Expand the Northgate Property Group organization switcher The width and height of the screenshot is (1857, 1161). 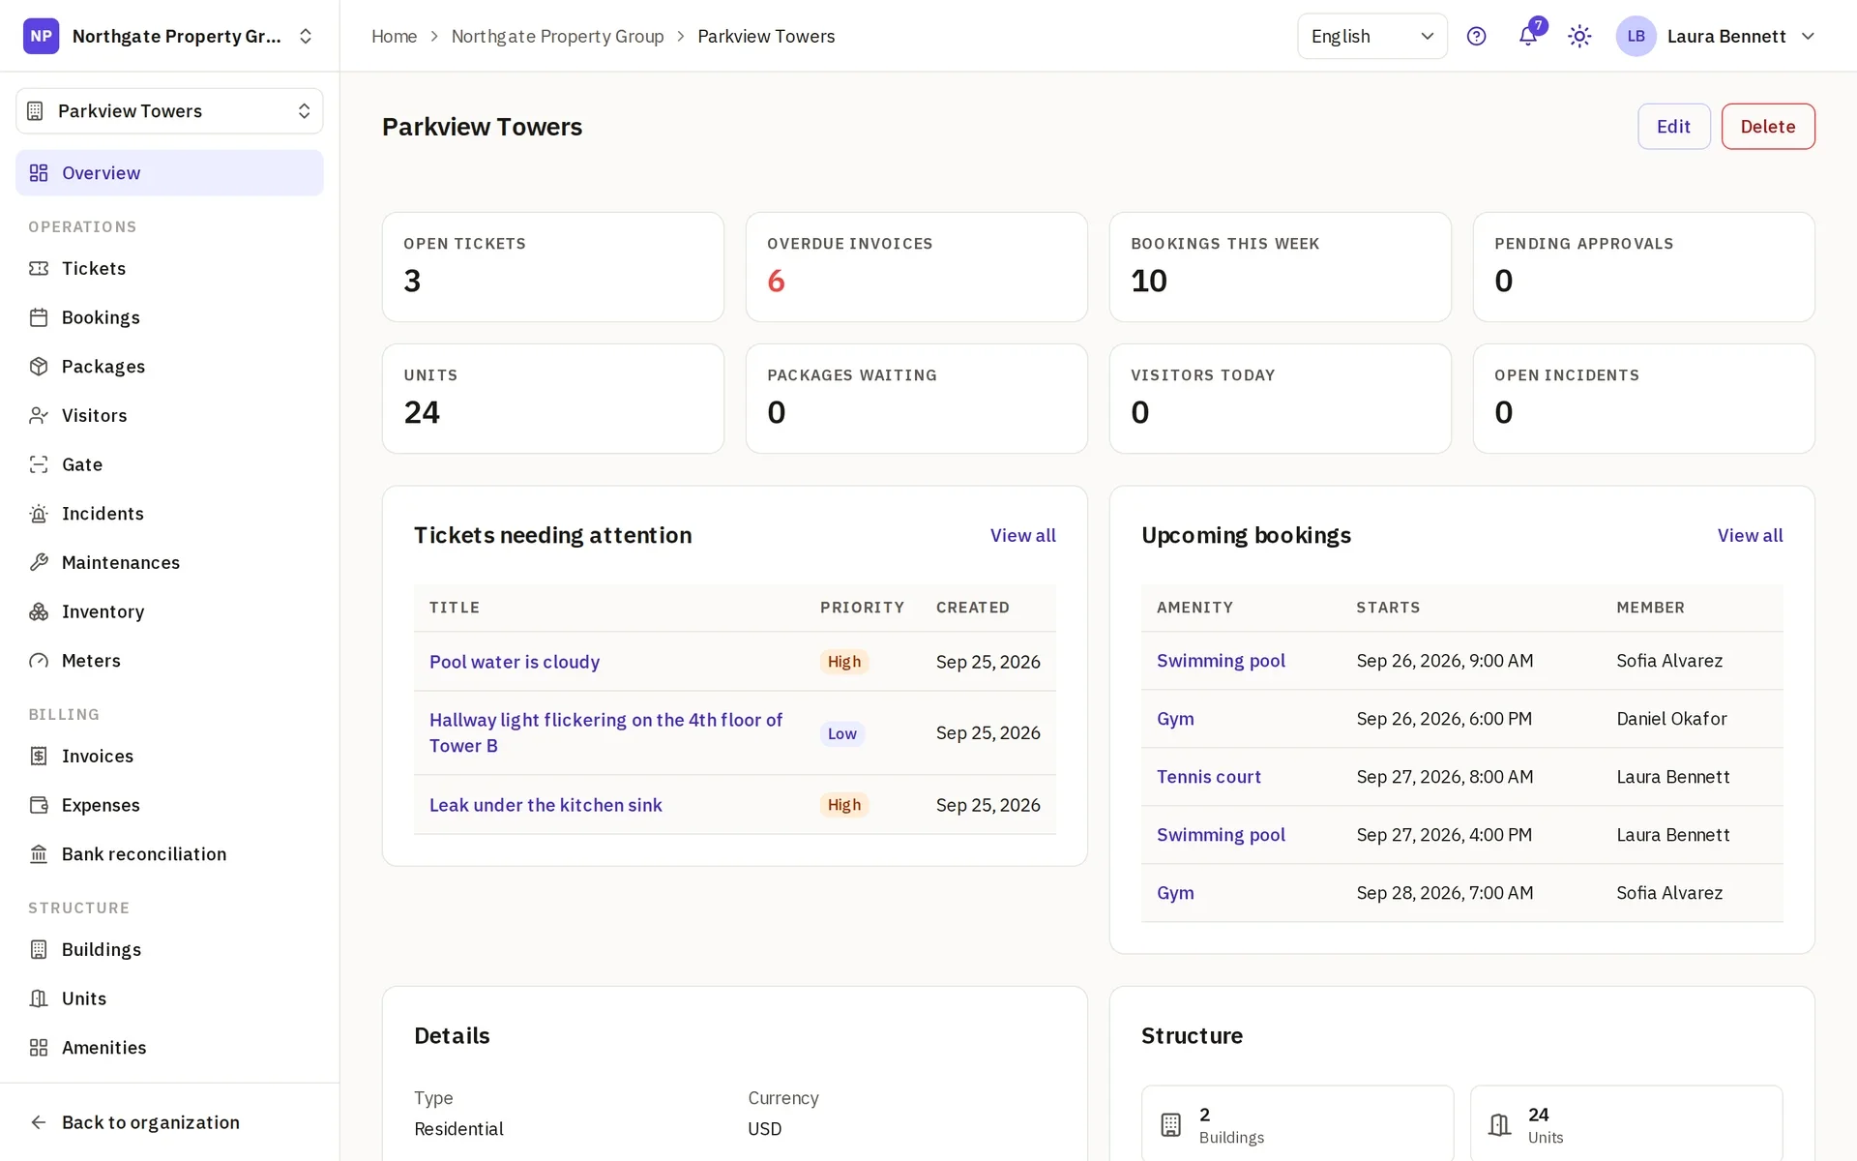click(x=306, y=36)
